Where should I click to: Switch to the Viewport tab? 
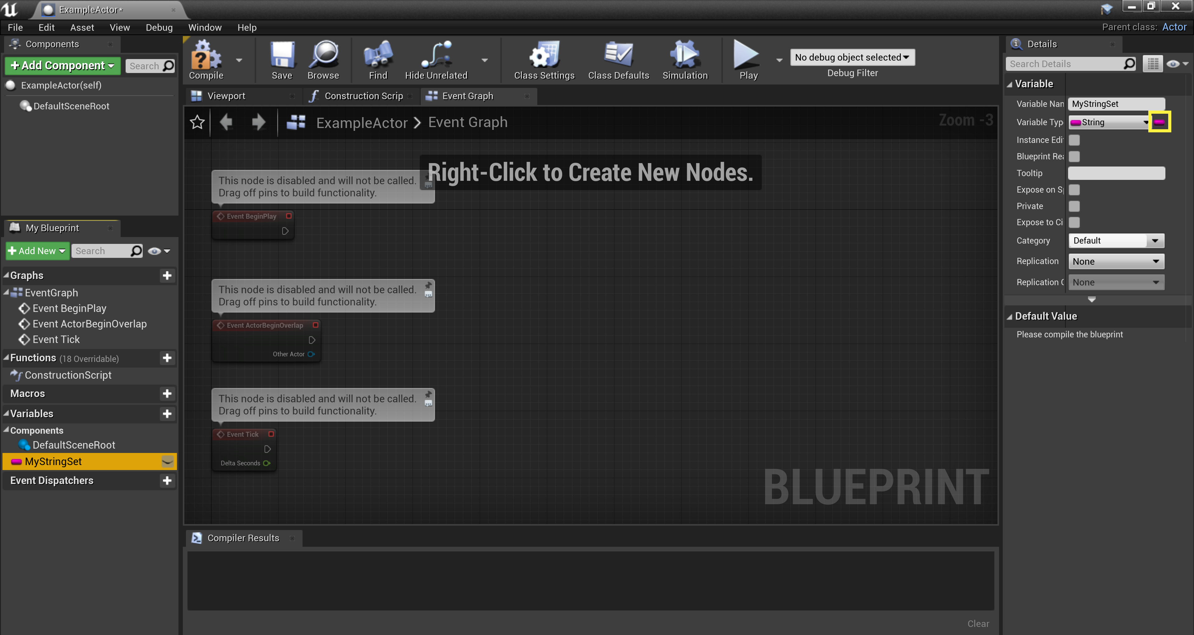227,96
